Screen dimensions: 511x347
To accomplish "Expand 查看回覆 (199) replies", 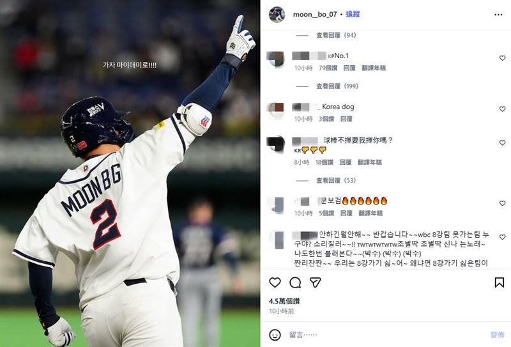I will tap(337, 86).
